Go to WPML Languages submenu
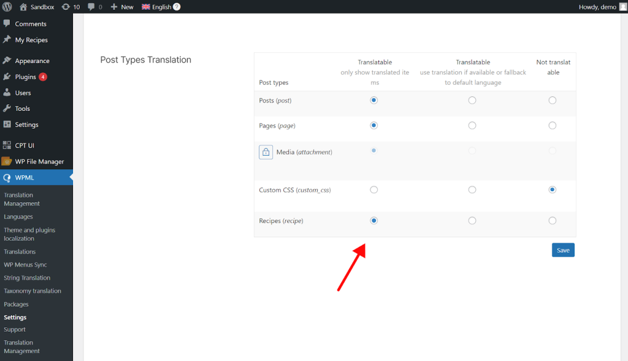The image size is (628, 361). click(18, 216)
